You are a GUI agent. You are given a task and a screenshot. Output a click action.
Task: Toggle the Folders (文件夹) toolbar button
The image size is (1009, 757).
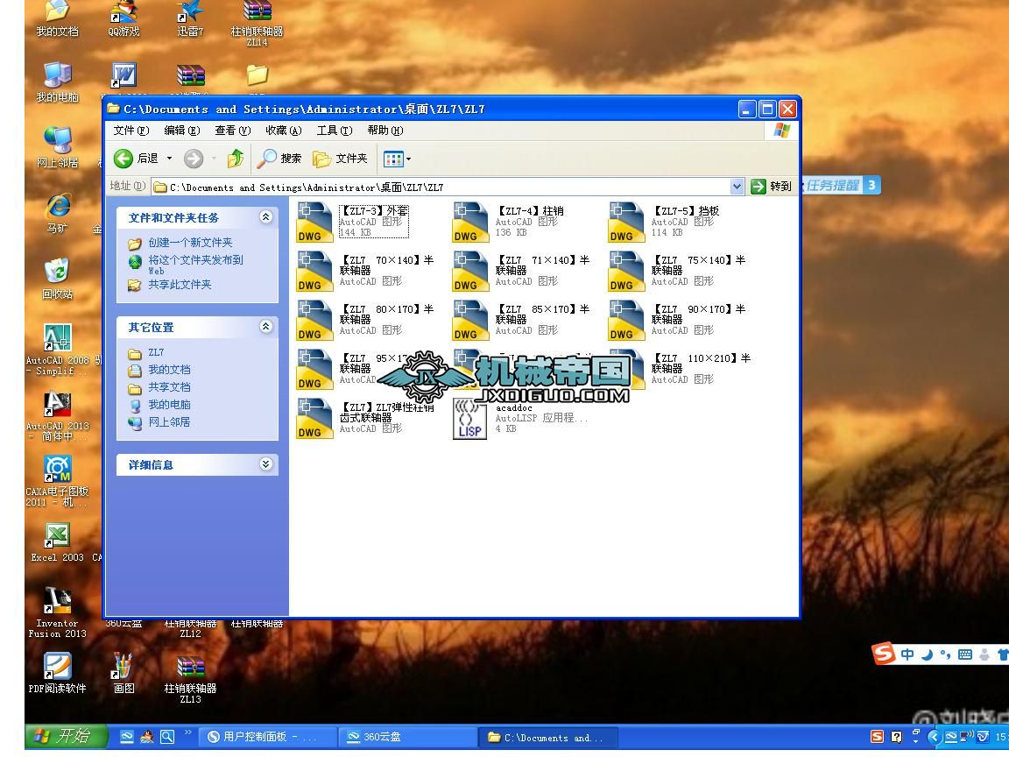click(340, 159)
